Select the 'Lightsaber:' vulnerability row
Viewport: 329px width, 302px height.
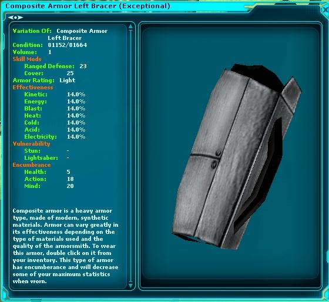[47, 158]
